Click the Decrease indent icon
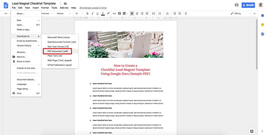This screenshot has width=267, height=135. pos(175,13)
